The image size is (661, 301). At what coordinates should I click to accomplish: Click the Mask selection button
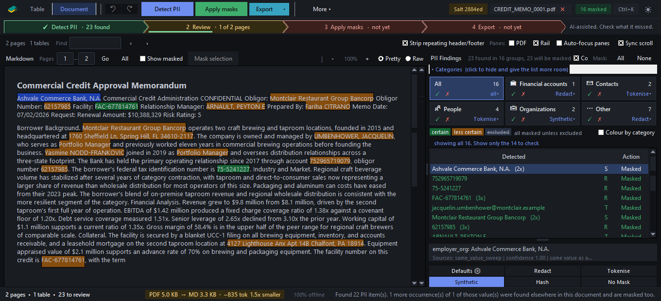coord(213,59)
